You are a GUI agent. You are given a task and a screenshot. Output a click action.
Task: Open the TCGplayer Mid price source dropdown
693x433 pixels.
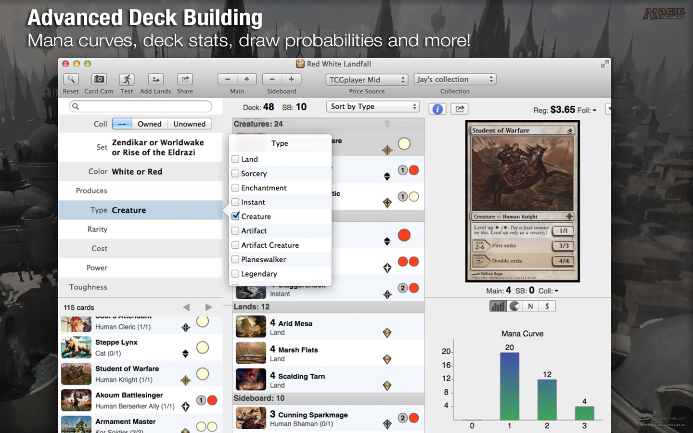367,79
